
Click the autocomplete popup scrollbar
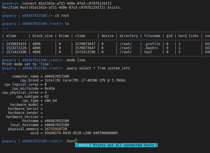[x=157, y=145]
